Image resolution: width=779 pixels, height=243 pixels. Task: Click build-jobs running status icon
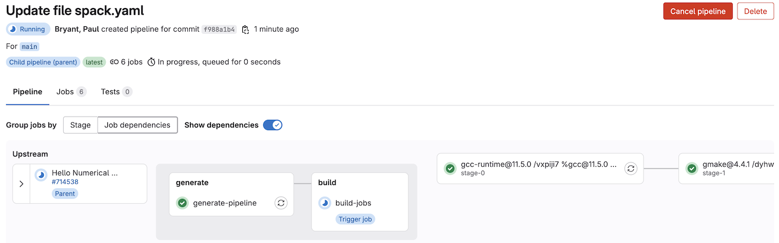tap(324, 203)
